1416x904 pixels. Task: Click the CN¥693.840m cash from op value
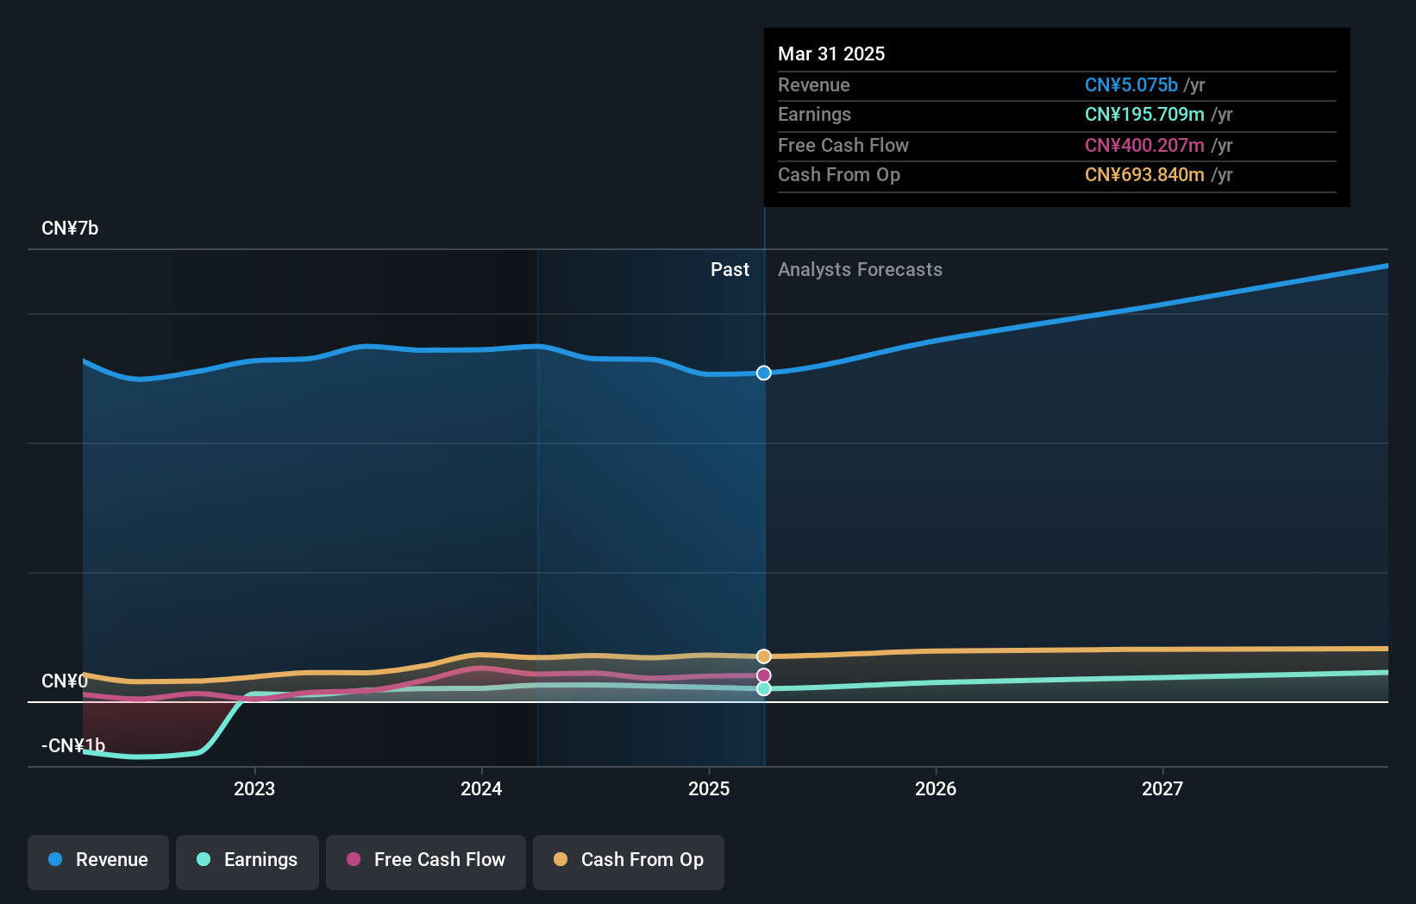click(1144, 175)
